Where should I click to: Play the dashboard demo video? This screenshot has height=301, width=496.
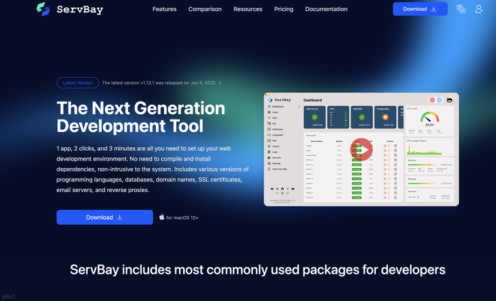point(361,150)
